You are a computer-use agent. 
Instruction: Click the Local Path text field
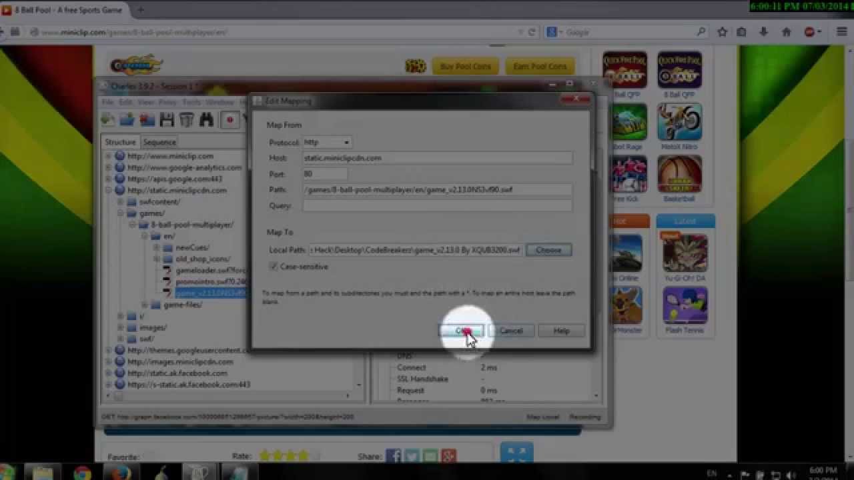click(416, 250)
